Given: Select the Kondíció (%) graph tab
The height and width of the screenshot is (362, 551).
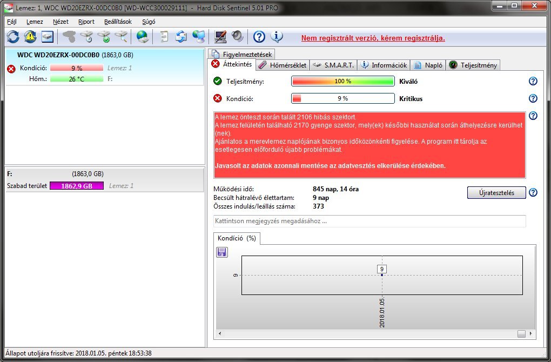Looking at the screenshot, I should tap(237, 238).
